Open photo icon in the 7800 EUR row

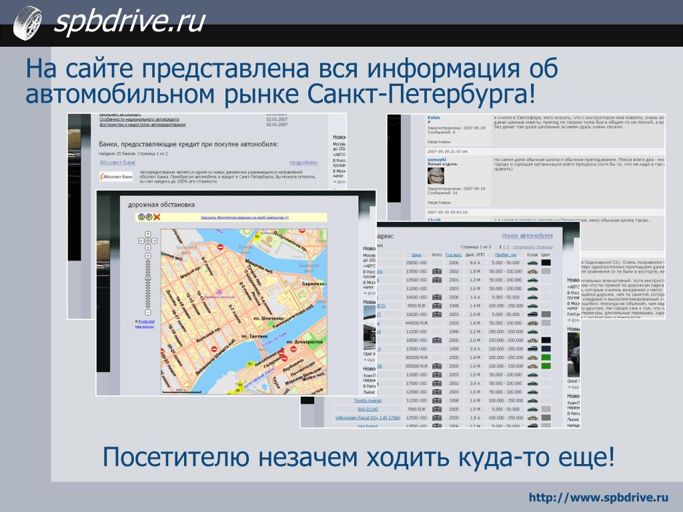point(436,409)
